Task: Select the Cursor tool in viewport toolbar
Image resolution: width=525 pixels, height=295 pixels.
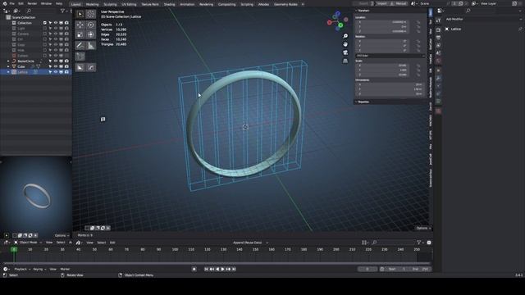Action: click(91, 14)
